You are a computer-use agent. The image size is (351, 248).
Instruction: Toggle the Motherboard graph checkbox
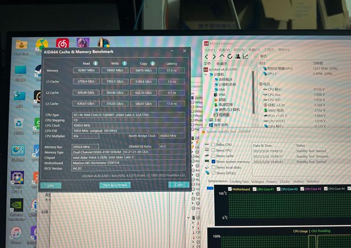coord(230,189)
